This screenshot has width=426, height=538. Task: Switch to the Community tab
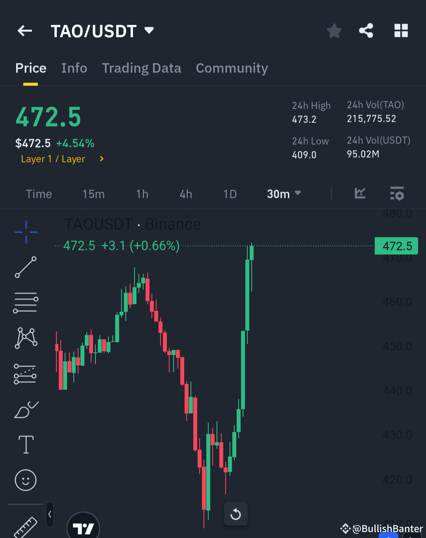point(232,68)
